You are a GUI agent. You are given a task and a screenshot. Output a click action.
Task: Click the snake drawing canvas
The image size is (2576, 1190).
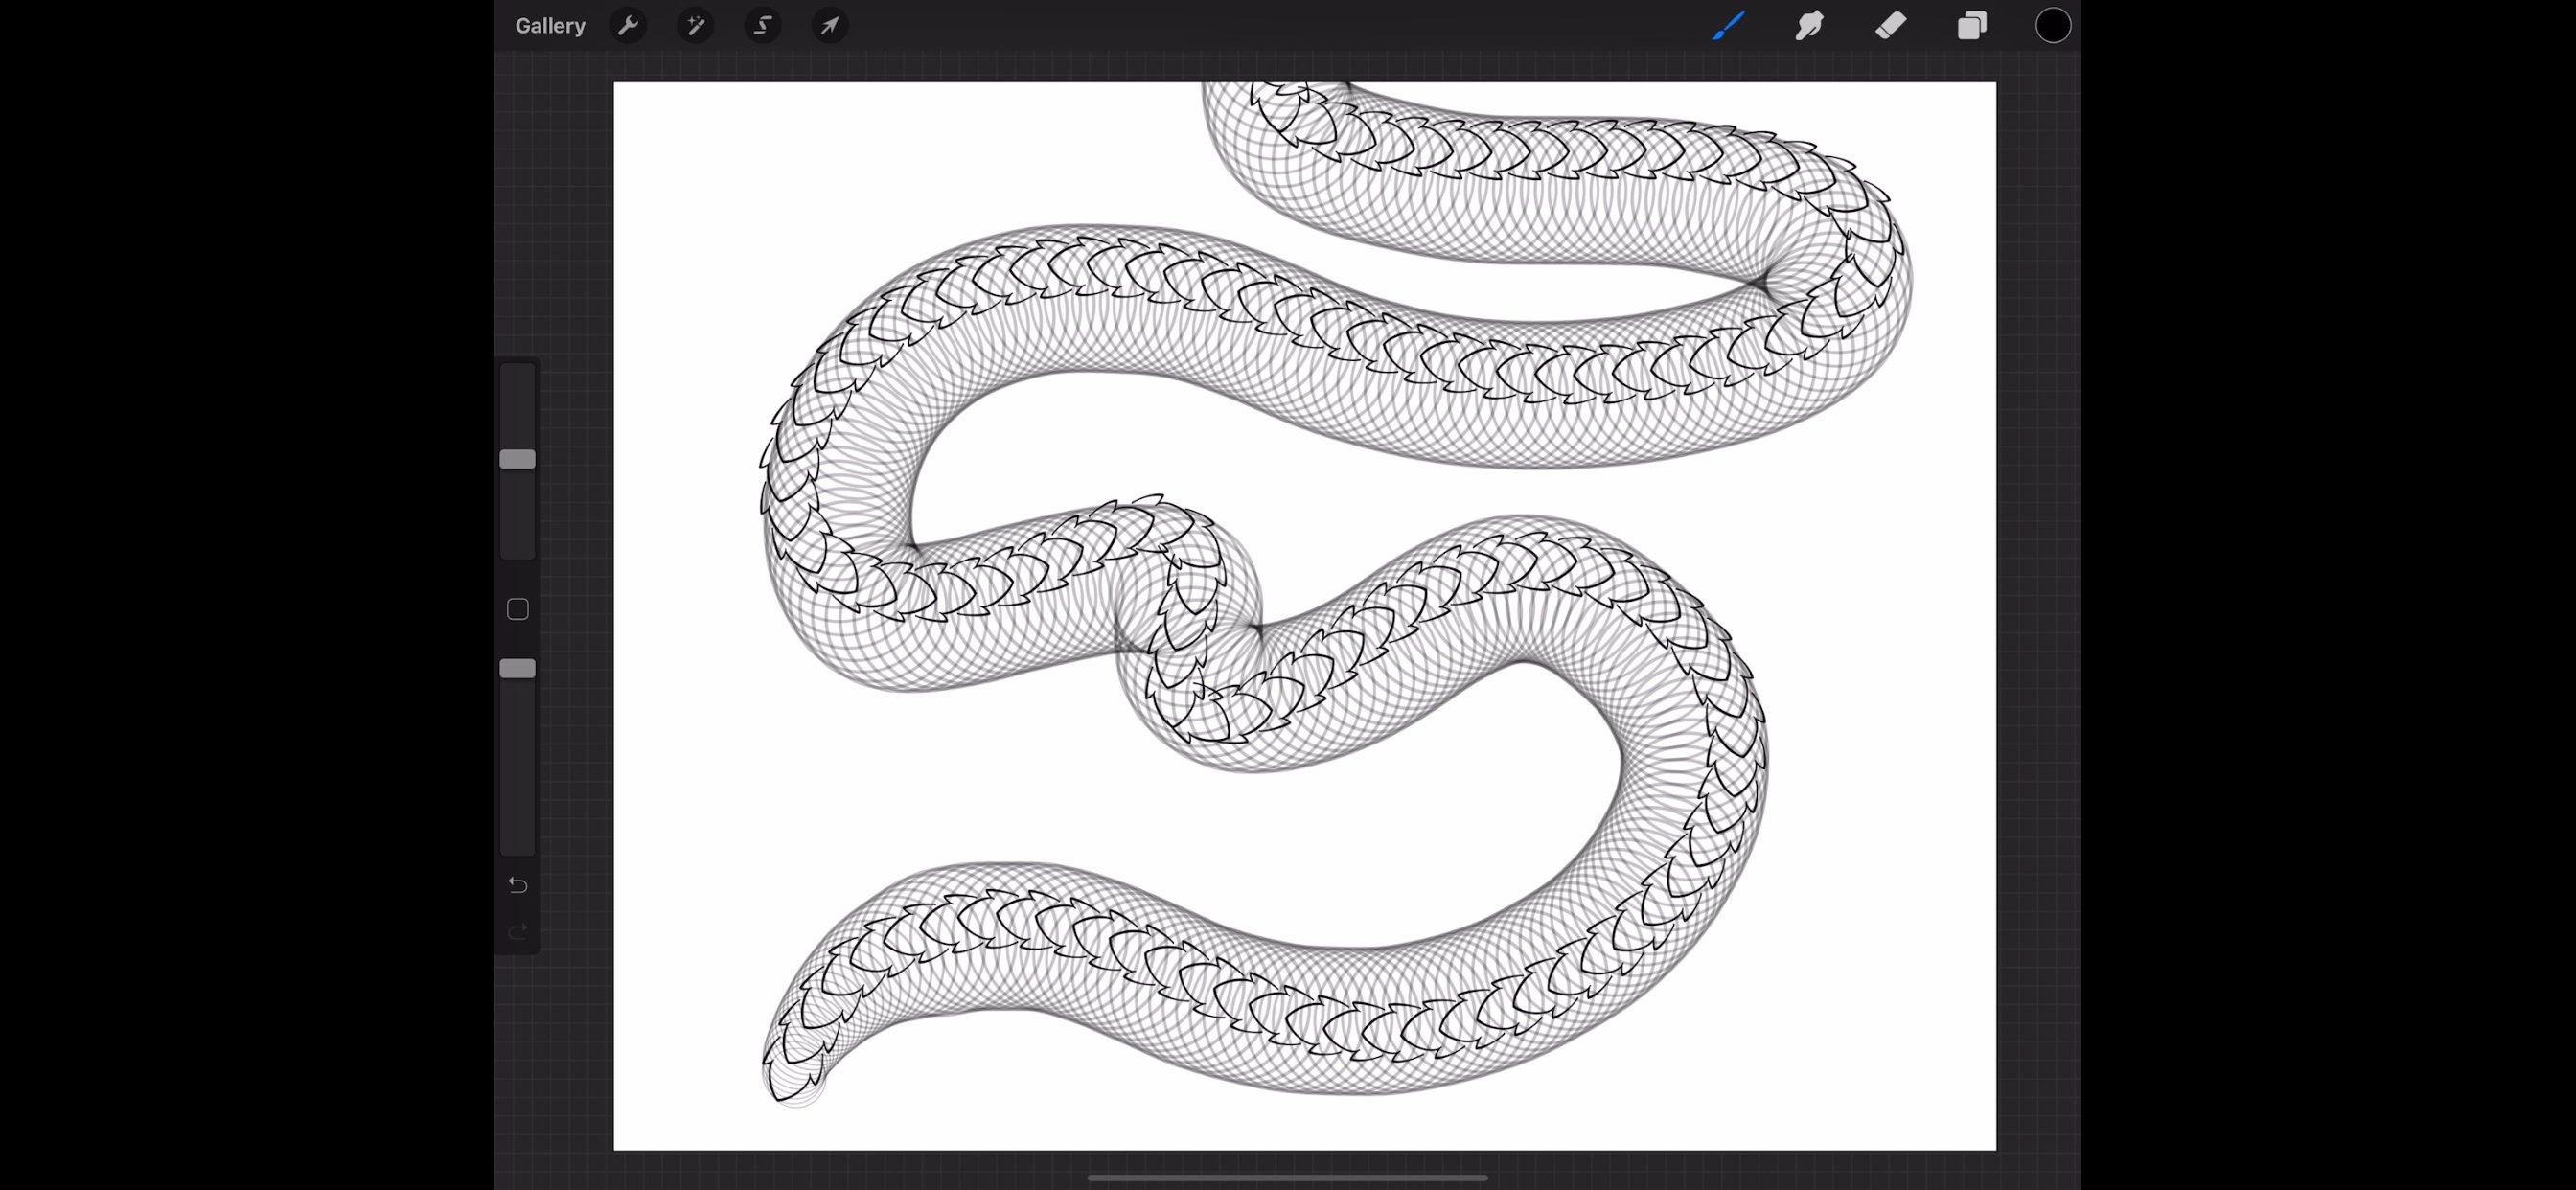(1304, 616)
